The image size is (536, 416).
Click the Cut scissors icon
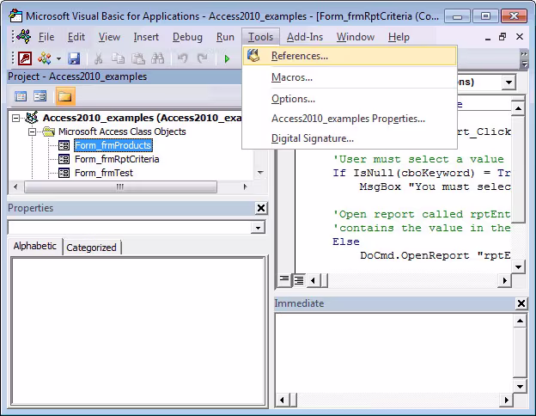pyautogui.click(x=98, y=58)
